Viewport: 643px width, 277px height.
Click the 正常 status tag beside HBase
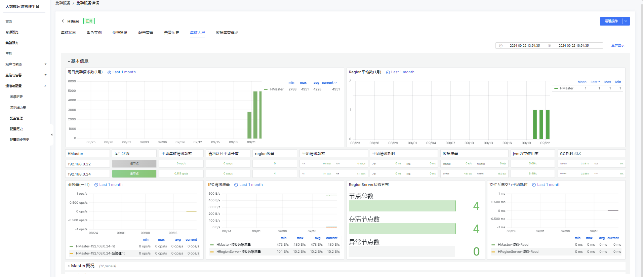click(89, 21)
